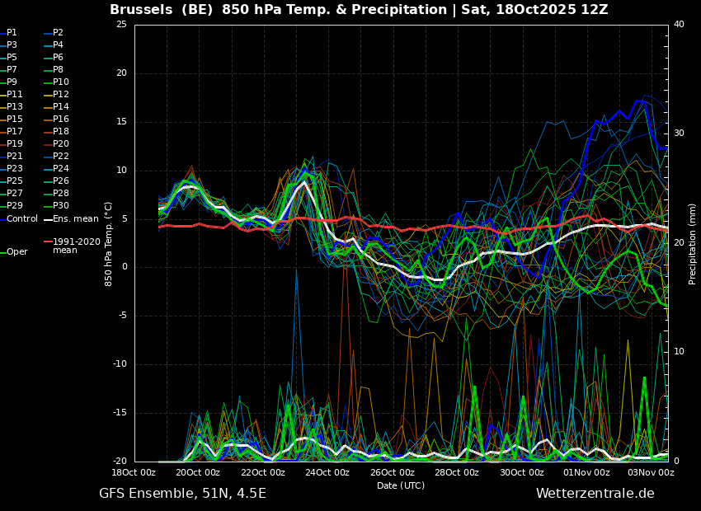The height and width of the screenshot is (511, 701).
Task: Click the P22 legend item
Action: (x=57, y=157)
